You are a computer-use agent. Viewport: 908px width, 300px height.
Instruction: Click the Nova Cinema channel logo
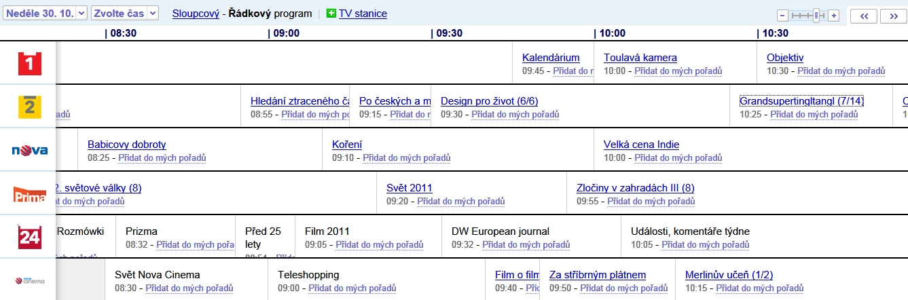pos(29,280)
